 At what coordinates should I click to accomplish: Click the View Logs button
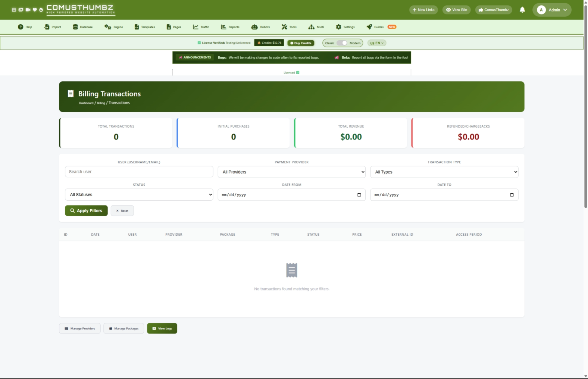point(162,329)
